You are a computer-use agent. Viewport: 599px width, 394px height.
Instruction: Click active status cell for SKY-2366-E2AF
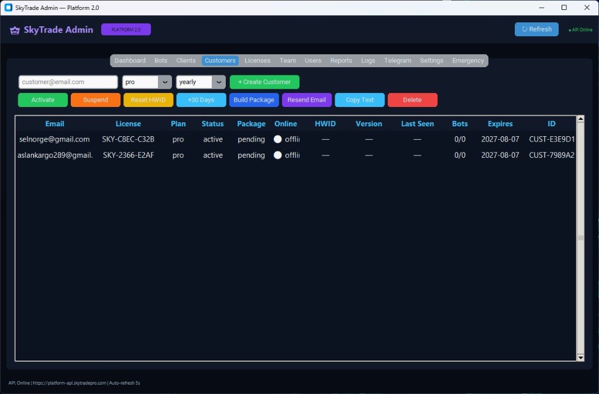tap(213, 155)
